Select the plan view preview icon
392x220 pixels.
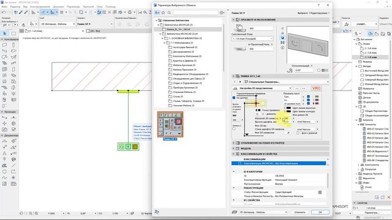[x=282, y=29]
